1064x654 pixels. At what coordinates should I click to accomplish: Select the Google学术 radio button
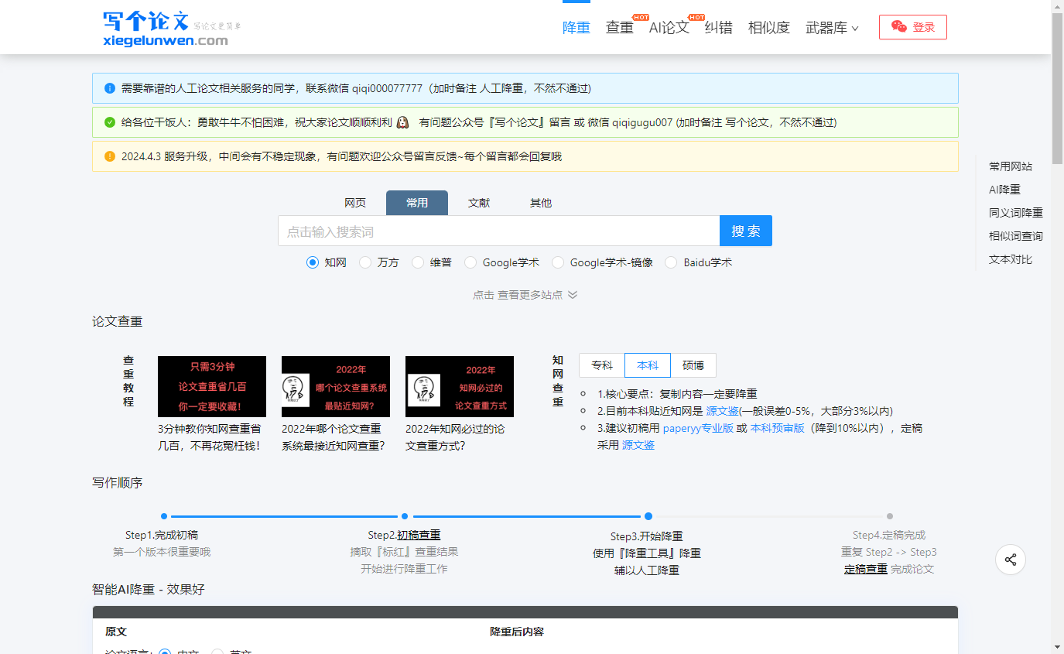pyautogui.click(x=470, y=262)
